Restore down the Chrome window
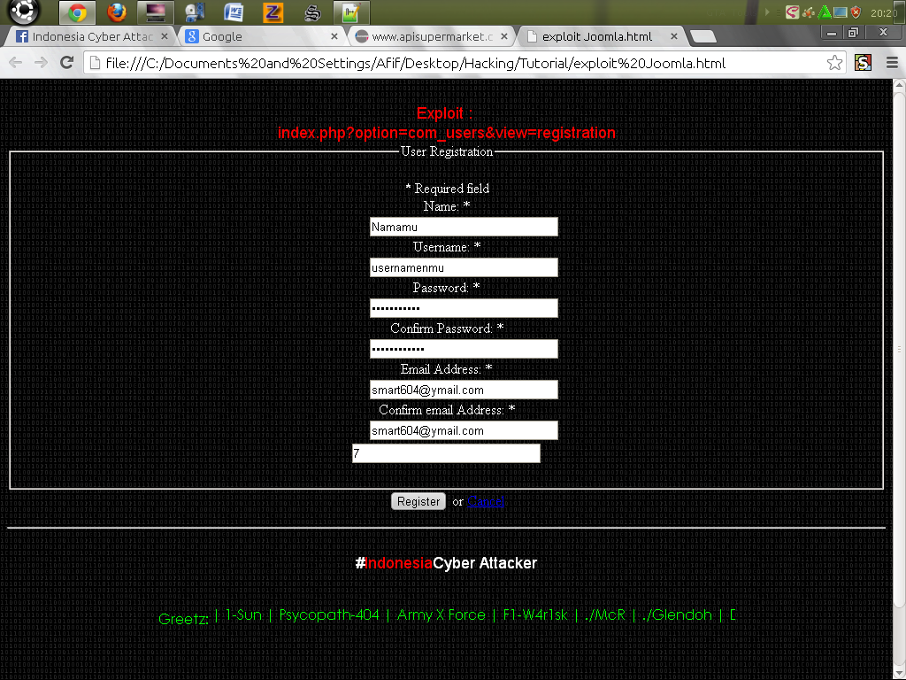Viewport: 906px width, 680px height. [x=853, y=33]
